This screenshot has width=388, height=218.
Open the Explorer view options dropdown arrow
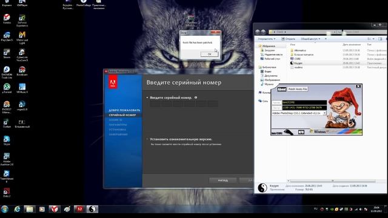[373, 39]
